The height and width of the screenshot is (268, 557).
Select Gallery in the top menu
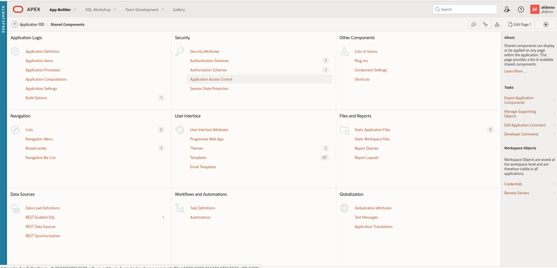(x=178, y=9)
